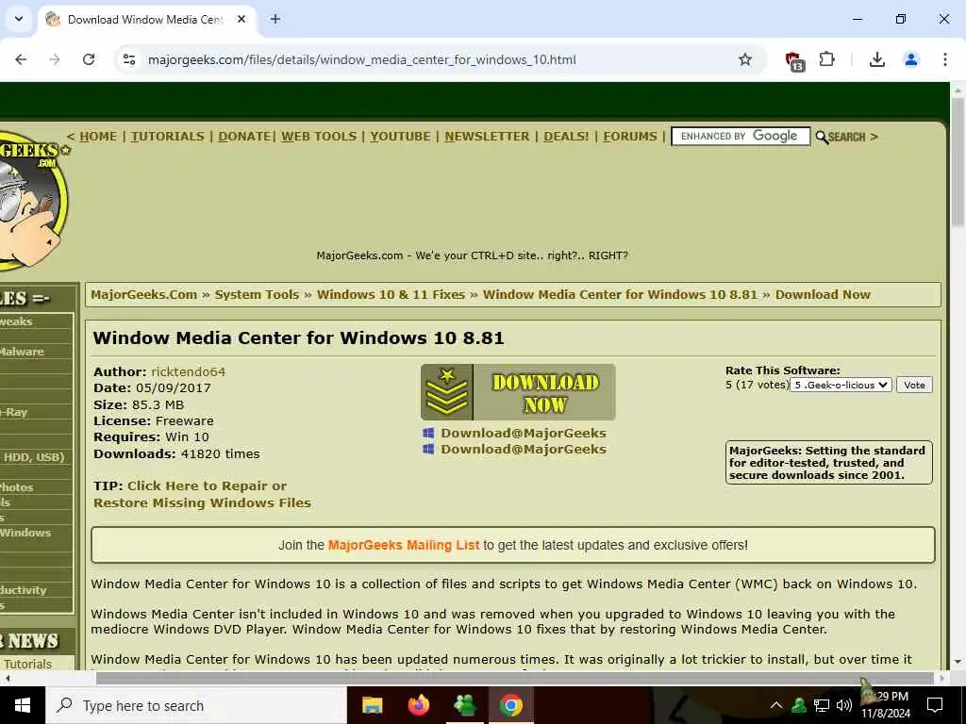Click the horizontal page scrollbar
Image resolution: width=966 pixels, height=724 pixels.
[x=514, y=678]
